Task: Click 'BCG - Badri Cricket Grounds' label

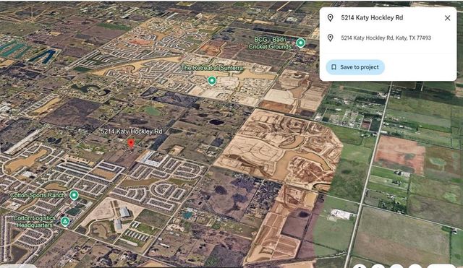Action: click(x=270, y=43)
